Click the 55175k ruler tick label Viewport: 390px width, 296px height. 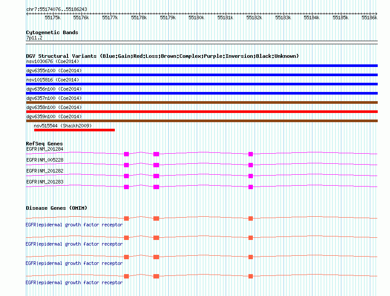(53, 18)
